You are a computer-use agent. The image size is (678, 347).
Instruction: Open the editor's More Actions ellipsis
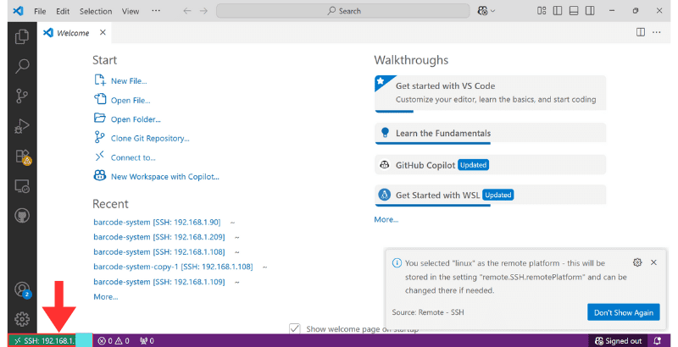(x=656, y=32)
